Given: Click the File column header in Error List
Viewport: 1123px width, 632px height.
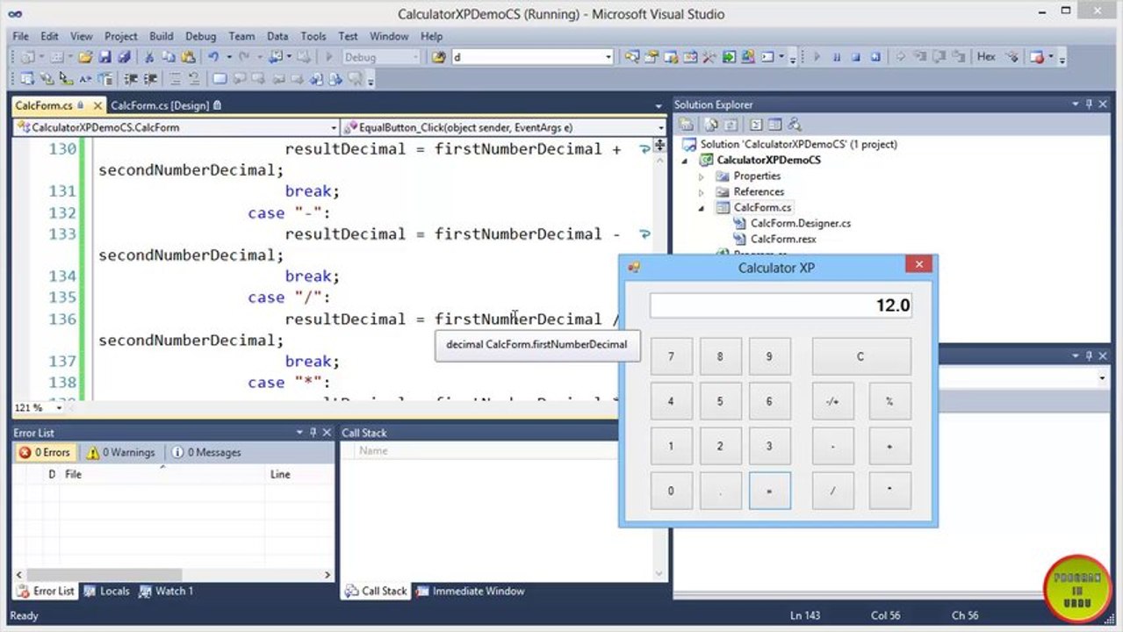Looking at the screenshot, I should (x=163, y=474).
